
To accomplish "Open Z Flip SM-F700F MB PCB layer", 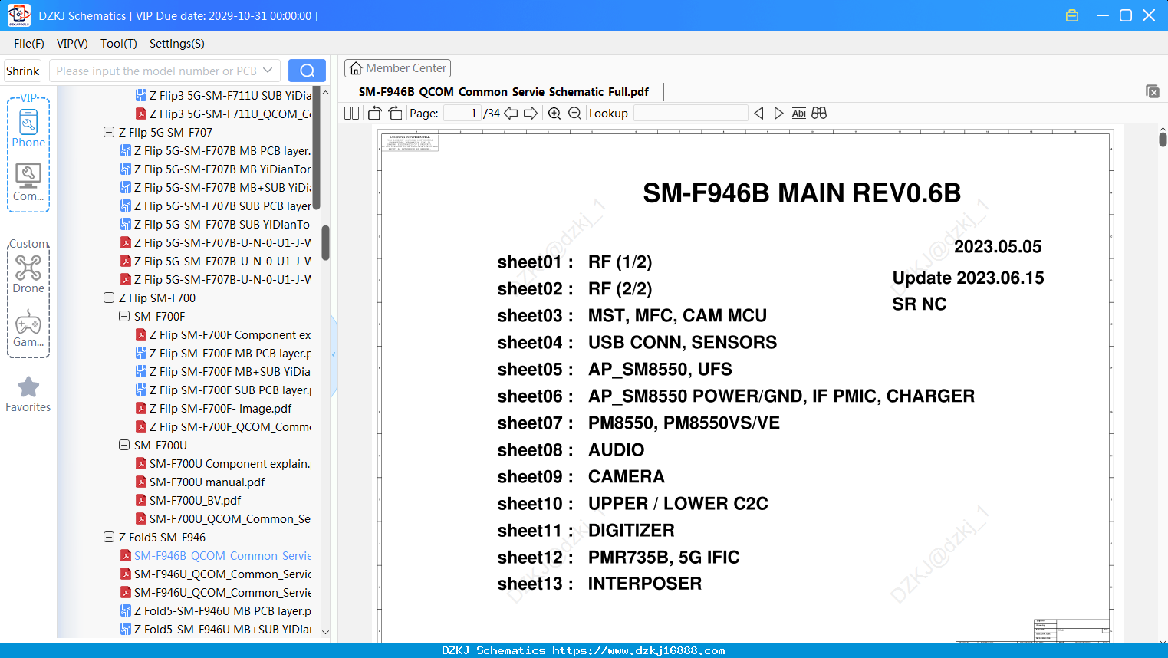I will click(224, 353).
